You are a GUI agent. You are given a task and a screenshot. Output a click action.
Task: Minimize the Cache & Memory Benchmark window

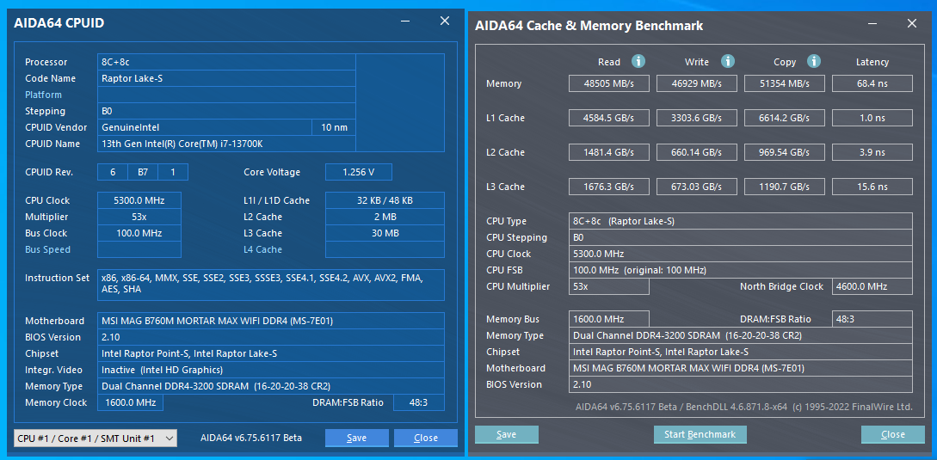tap(873, 24)
